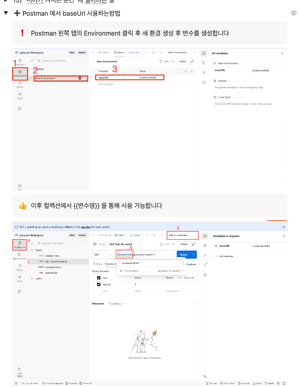
Task: Click 'our blog' link in the pricing banner
Action: (x=86, y=227)
